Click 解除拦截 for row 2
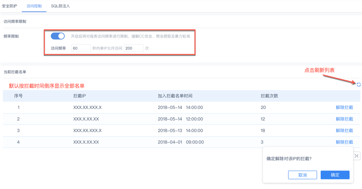This screenshot has height=189, width=362. (344, 119)
